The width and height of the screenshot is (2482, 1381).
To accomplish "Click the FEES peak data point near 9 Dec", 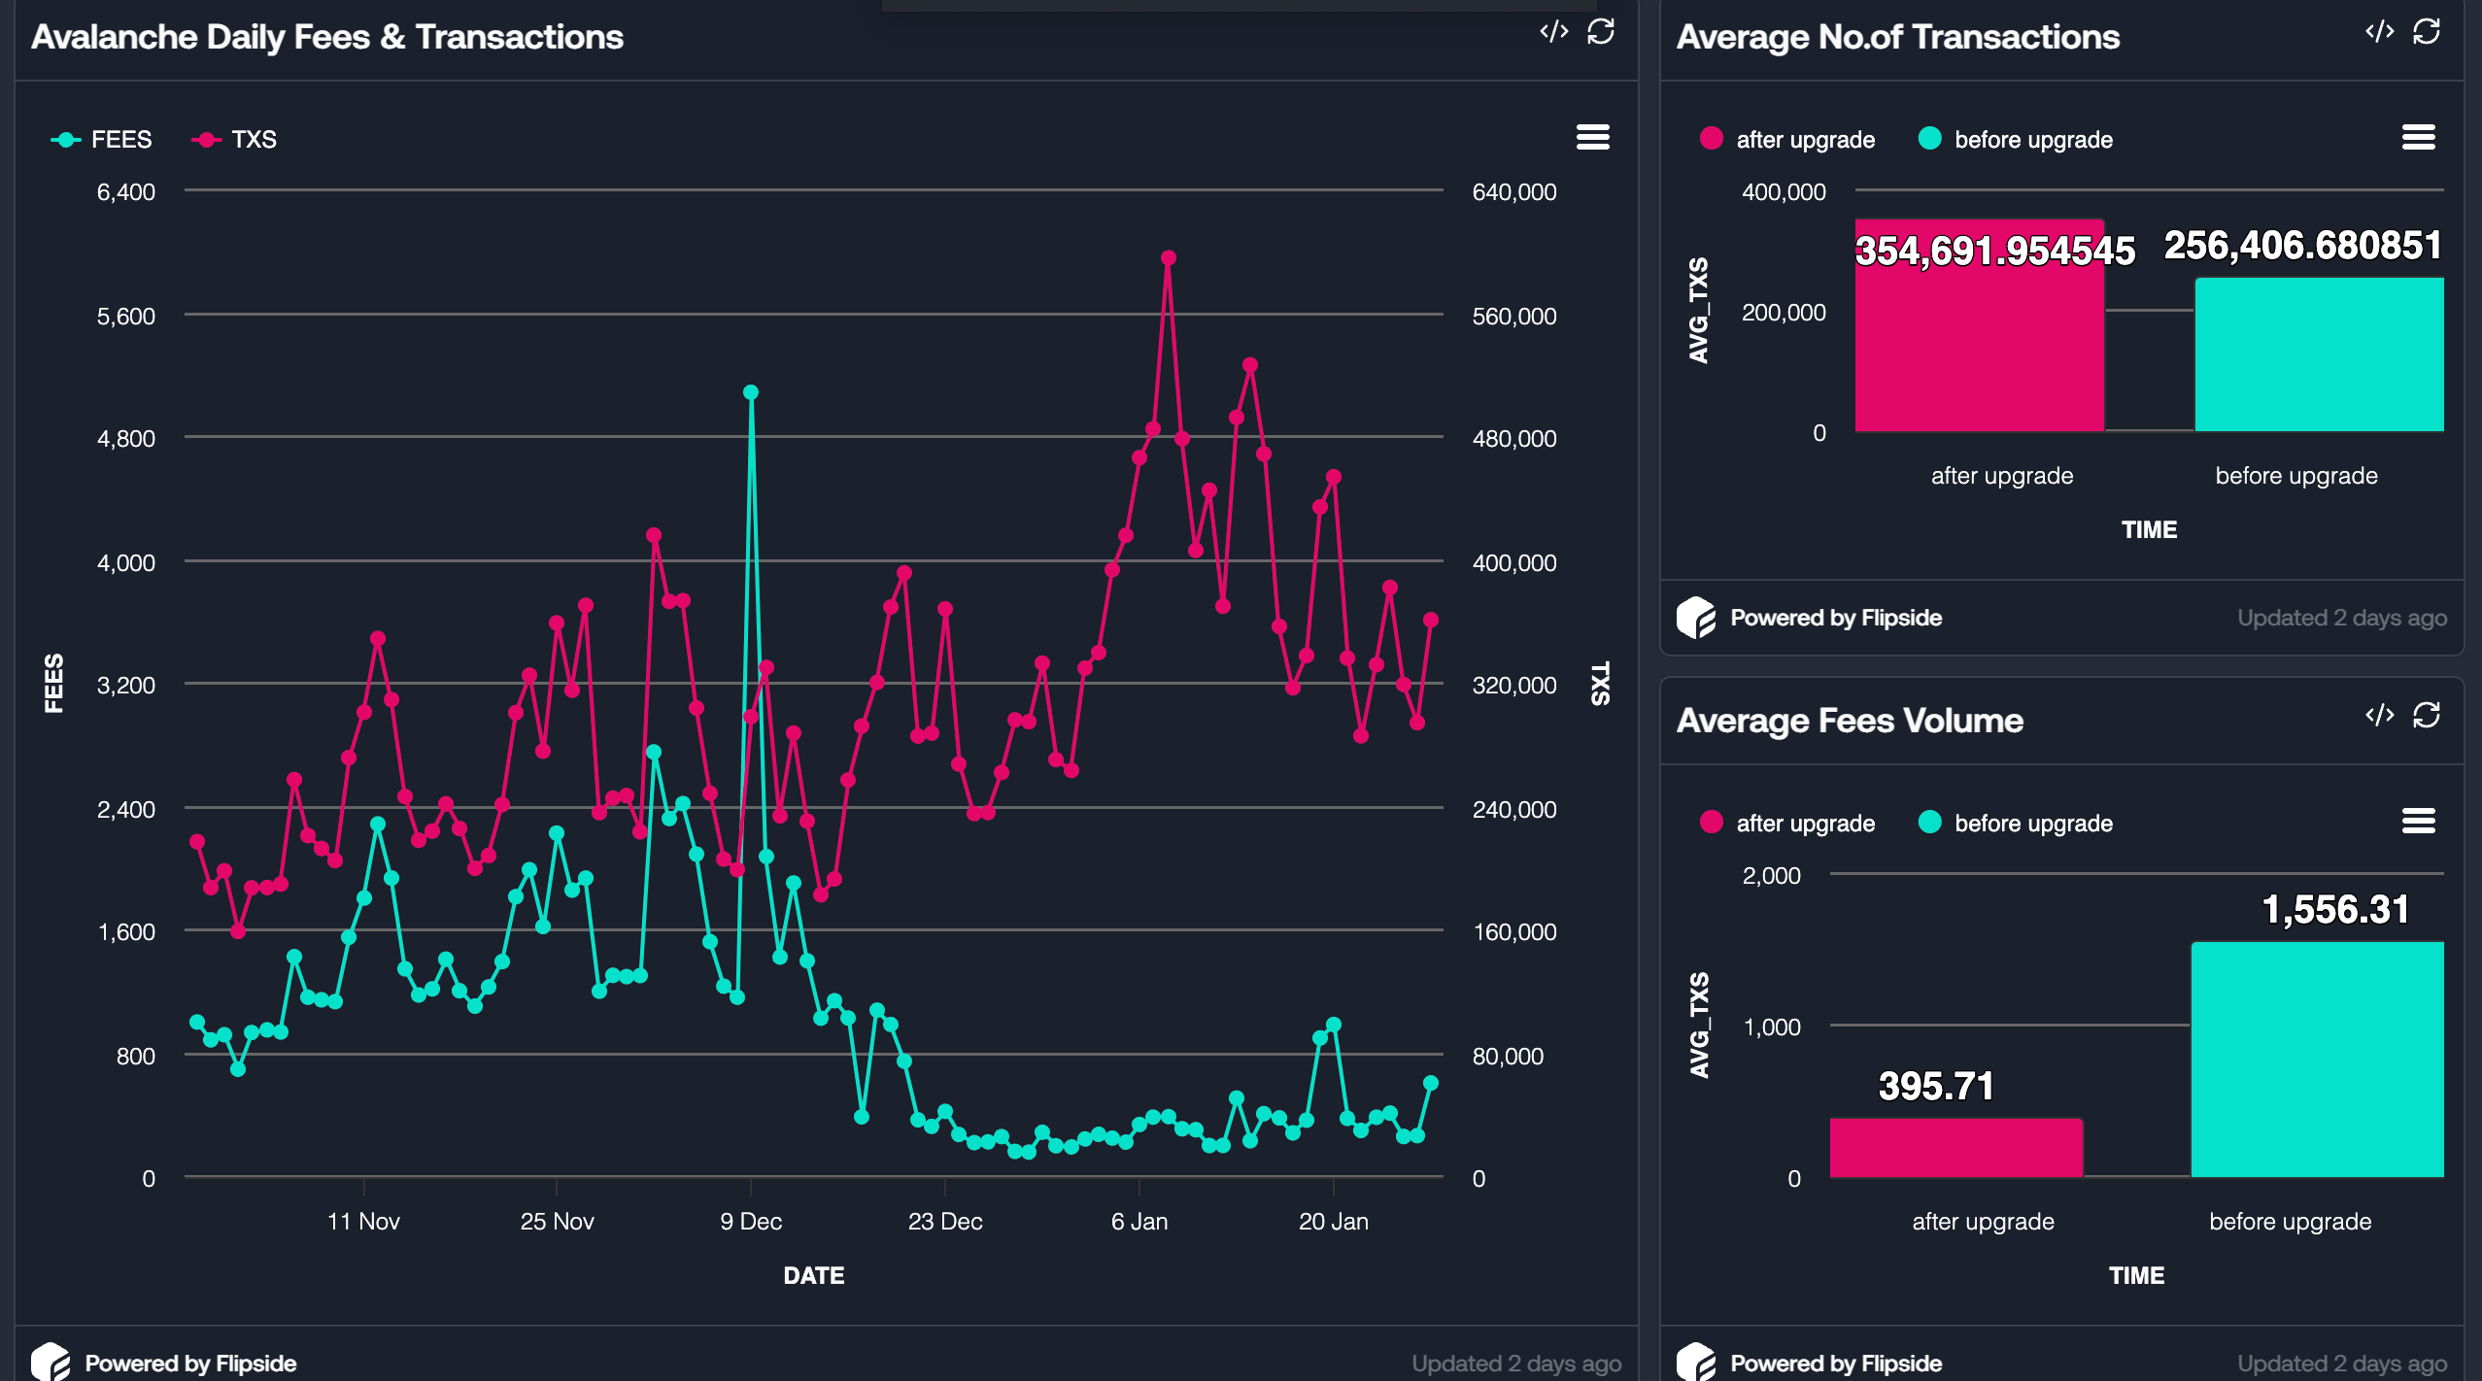I will [751, 392].
